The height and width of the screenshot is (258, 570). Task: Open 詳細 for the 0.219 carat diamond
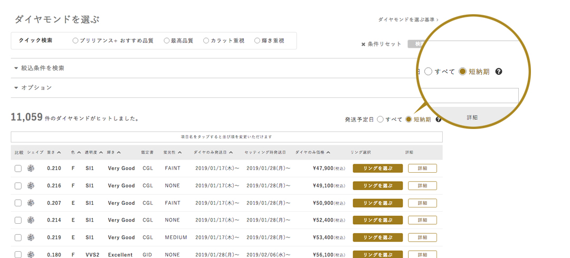422,237
